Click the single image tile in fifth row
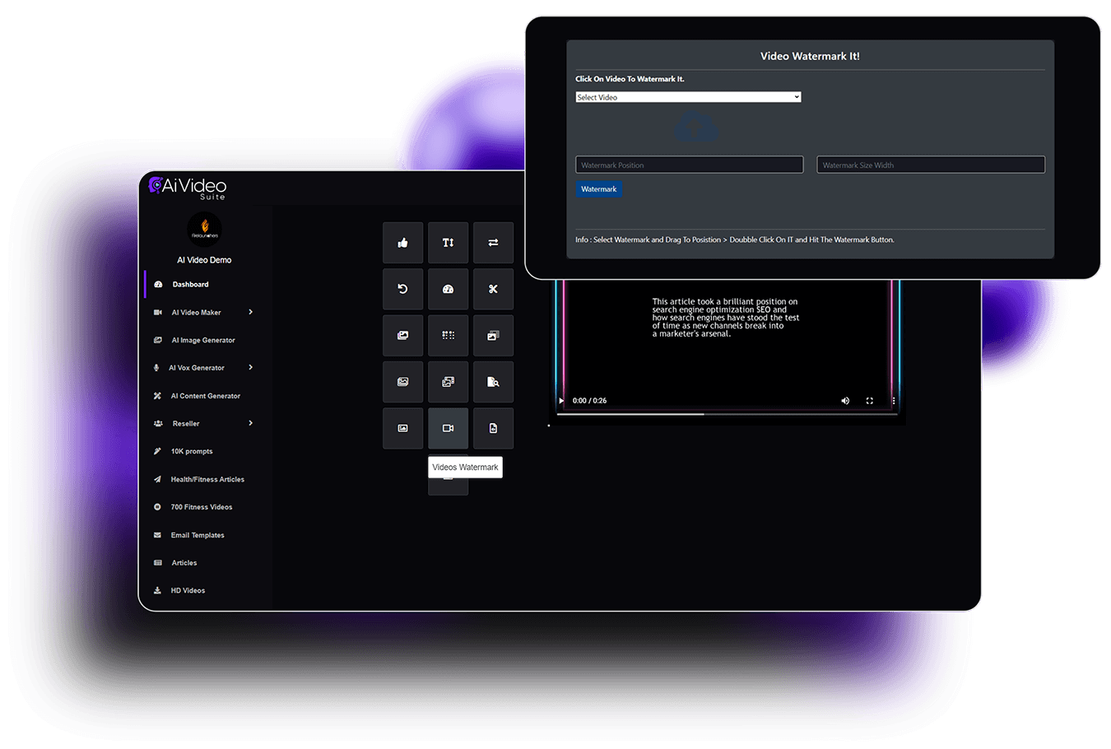This screenshot has height=749, width=1111. [x=402, y=428]
